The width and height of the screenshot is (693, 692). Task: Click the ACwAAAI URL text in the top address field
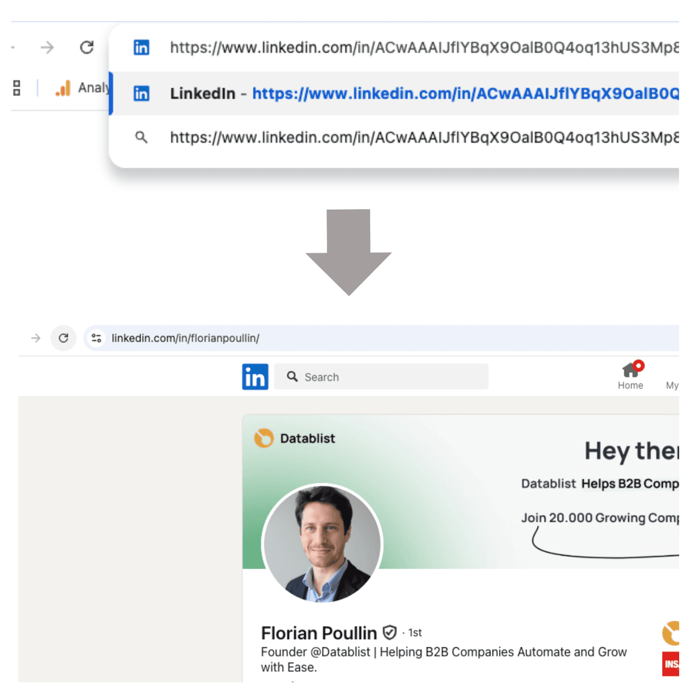[424, 47]
